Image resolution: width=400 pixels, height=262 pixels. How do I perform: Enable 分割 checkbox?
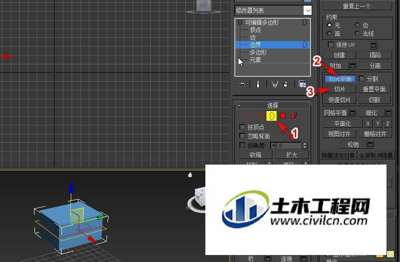click(361, 78)
